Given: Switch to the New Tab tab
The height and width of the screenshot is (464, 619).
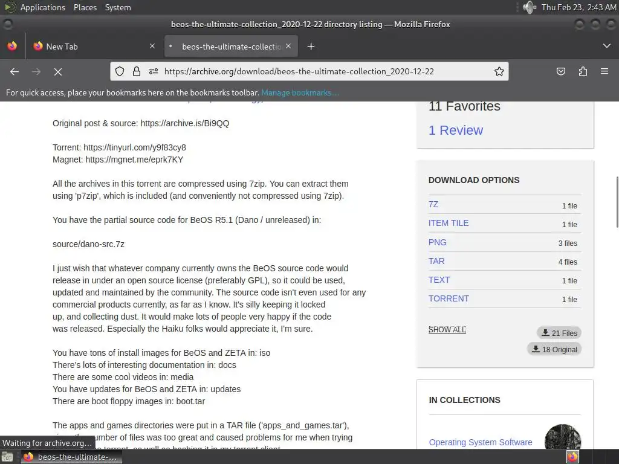Looking at the screenshot, I should coord(94,46).
